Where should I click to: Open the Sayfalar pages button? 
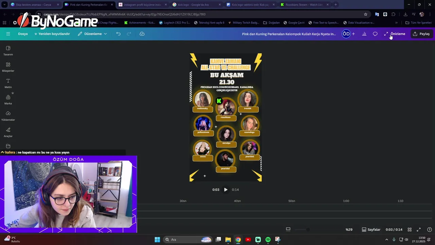371,229
